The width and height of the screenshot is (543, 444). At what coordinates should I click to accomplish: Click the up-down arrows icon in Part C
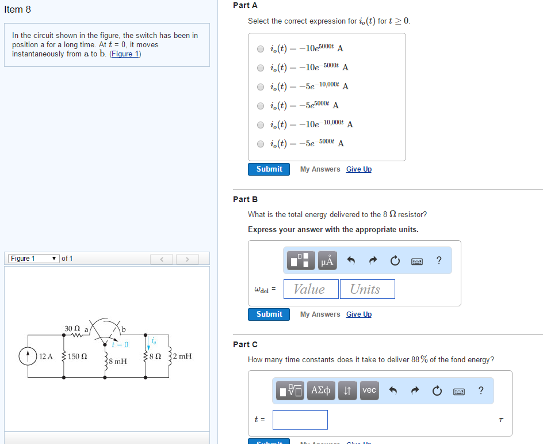click(347, 390)
